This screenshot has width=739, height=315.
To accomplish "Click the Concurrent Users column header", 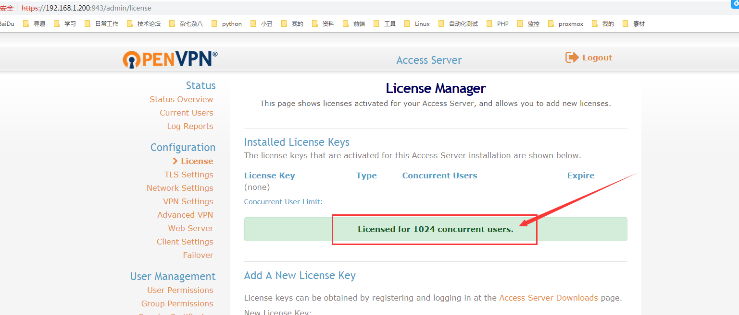I will [x=439, y=175].
